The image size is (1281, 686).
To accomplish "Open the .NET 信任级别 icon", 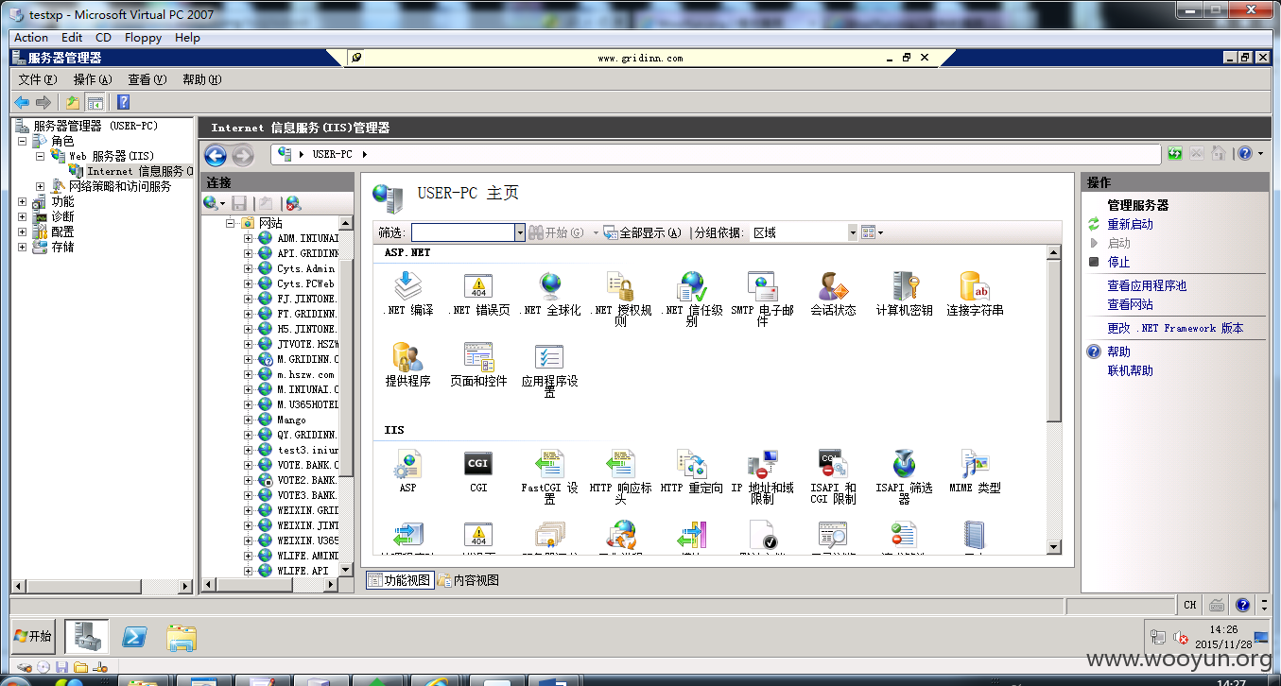I will click(x=691, y=286).
